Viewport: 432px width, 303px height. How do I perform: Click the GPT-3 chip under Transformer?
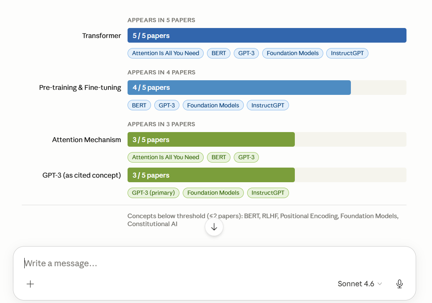tap(246, 53)
